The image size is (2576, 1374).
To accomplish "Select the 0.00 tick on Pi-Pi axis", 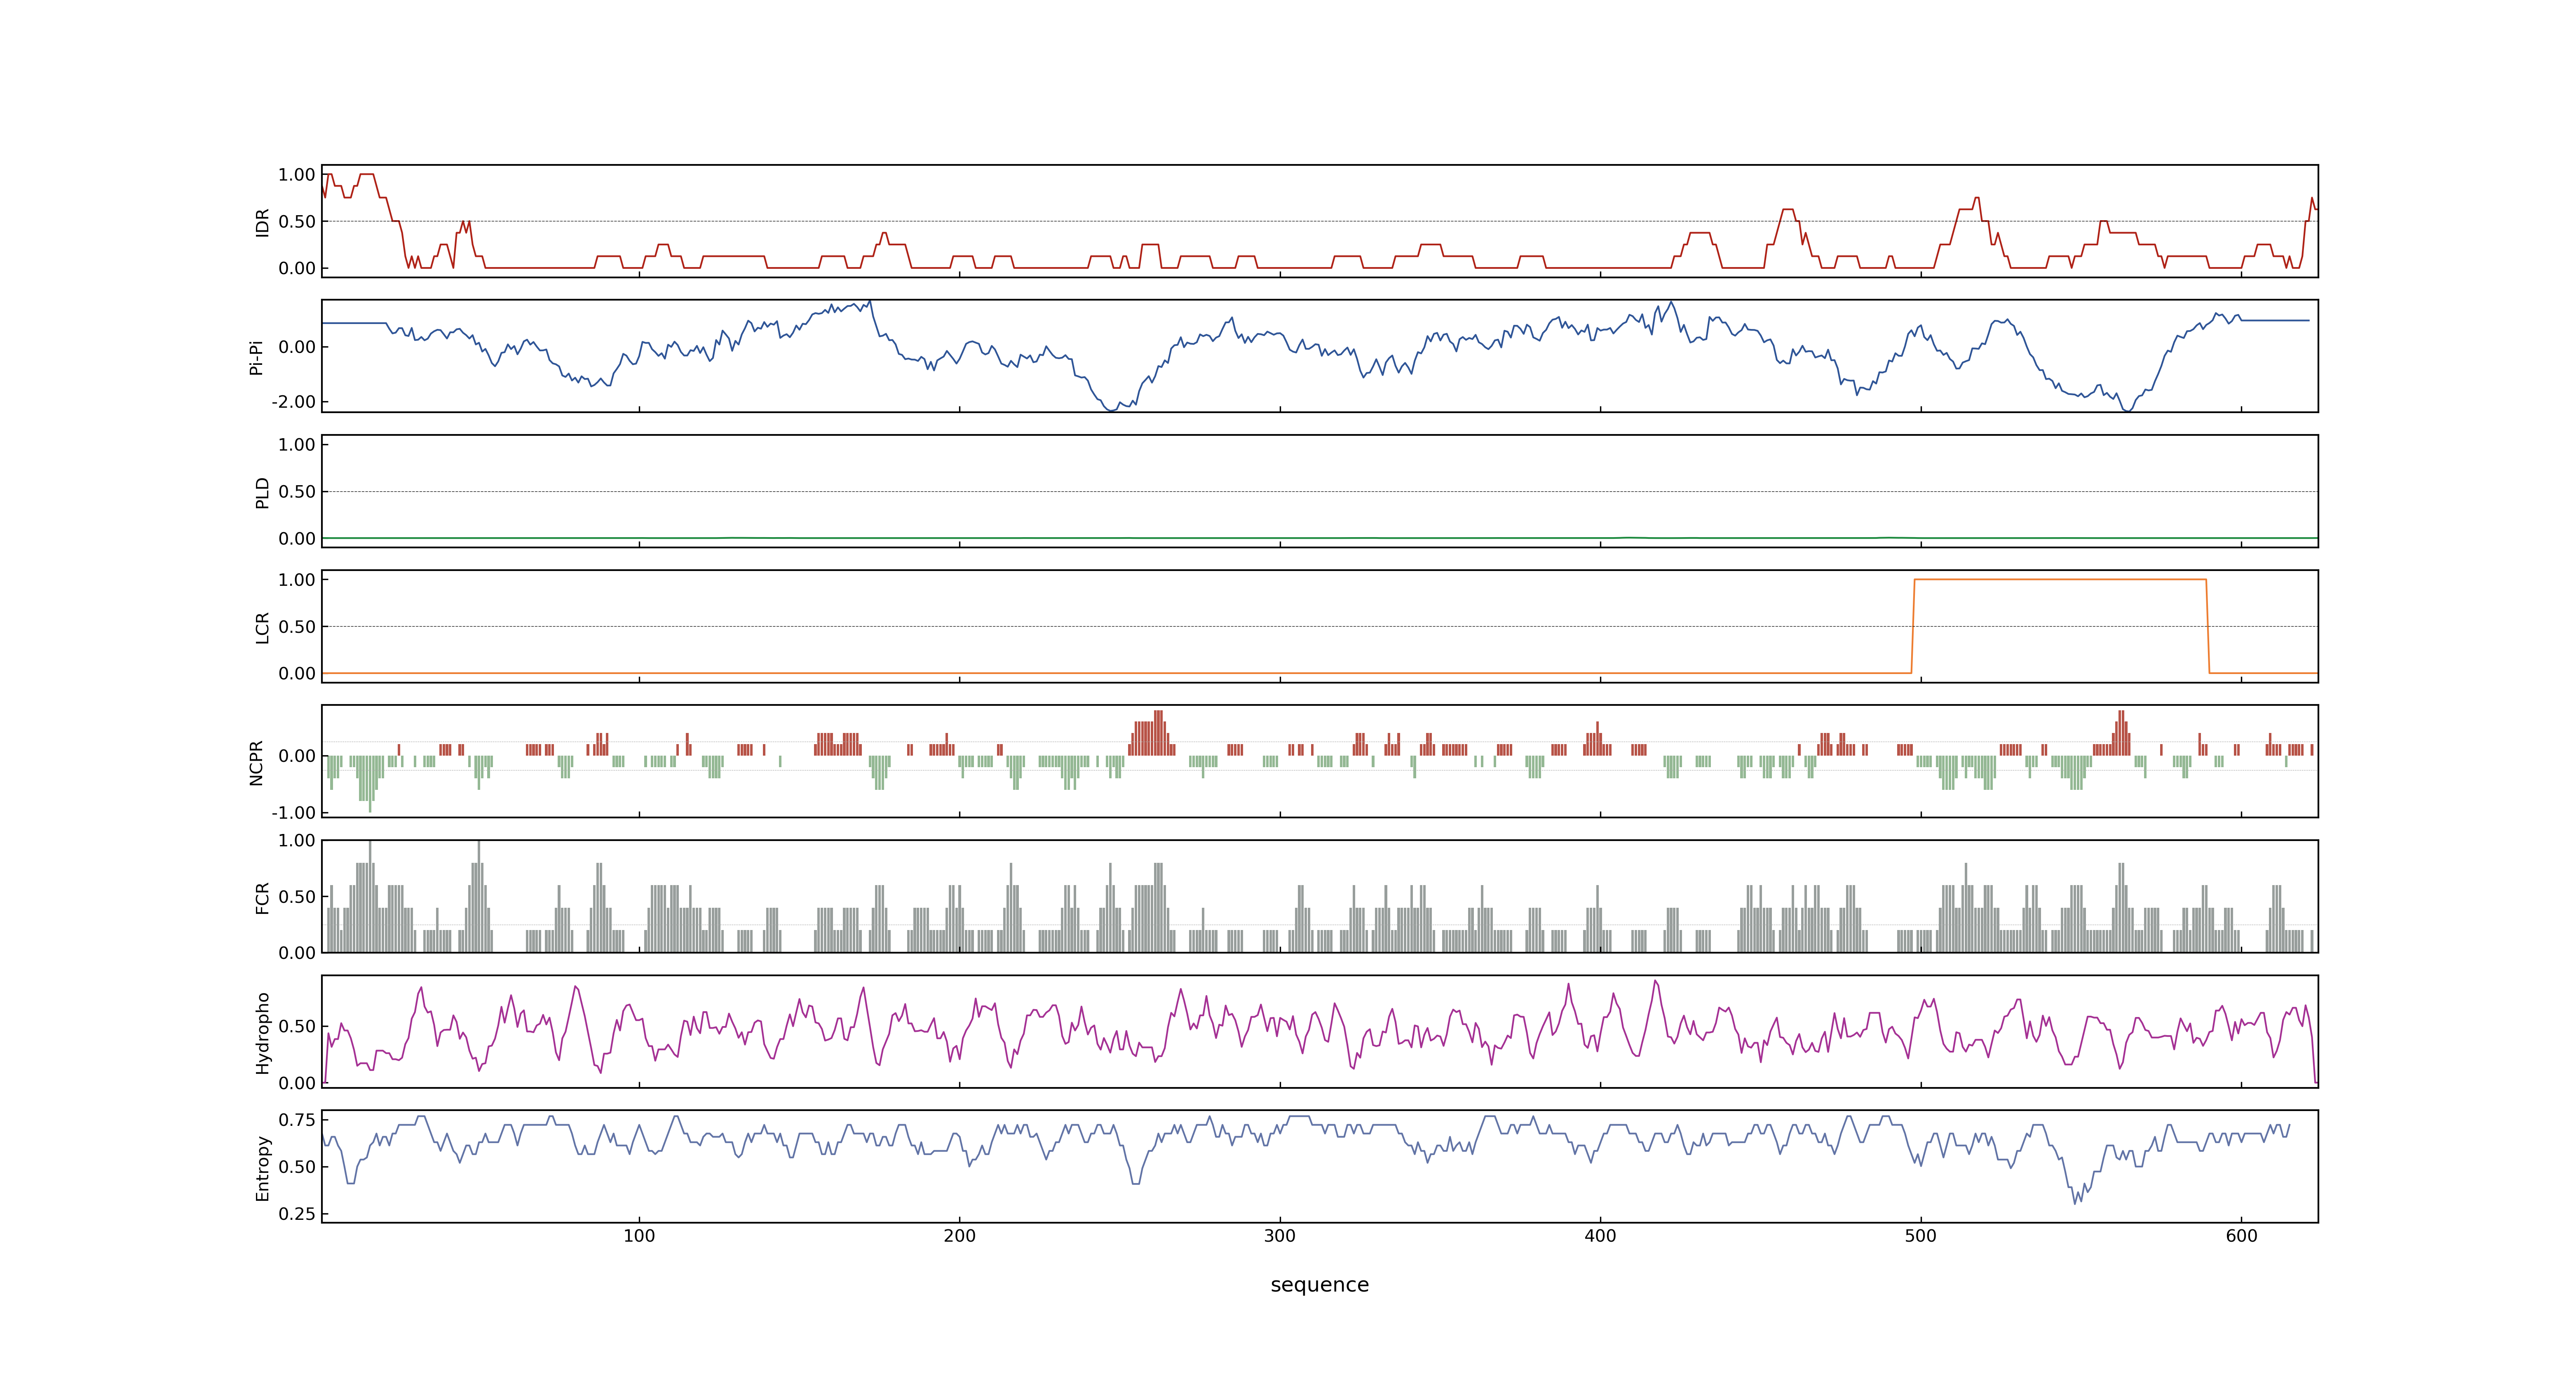I will 297,348.
